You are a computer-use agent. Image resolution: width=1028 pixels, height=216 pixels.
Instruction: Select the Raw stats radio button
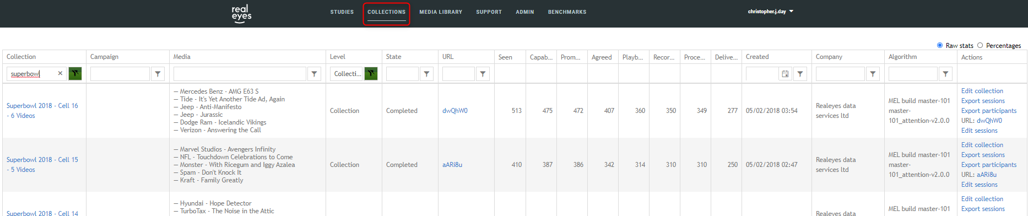940,45
